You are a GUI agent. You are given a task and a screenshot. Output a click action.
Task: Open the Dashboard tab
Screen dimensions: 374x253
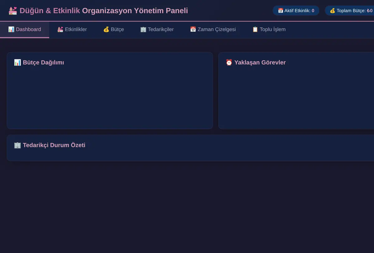coord(25,30)
